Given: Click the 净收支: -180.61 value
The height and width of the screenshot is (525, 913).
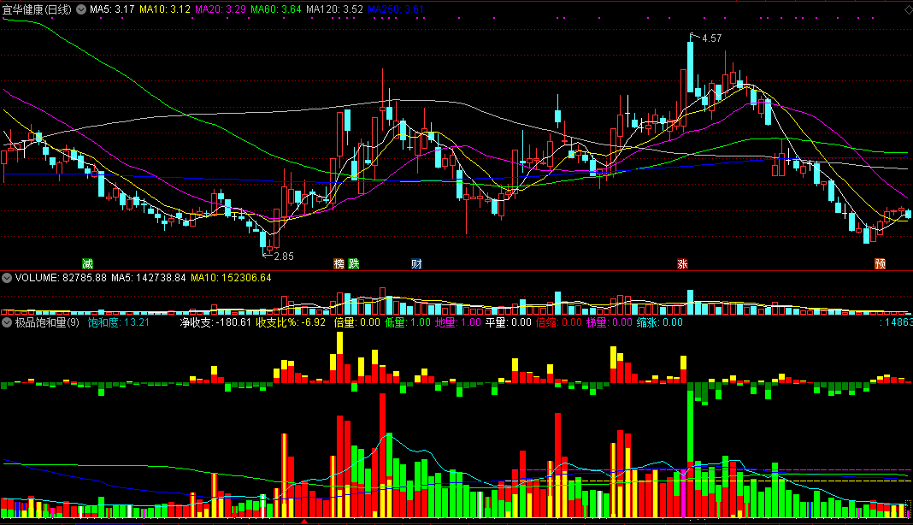Looking at the screenshot, I should [x=215, y=322].
